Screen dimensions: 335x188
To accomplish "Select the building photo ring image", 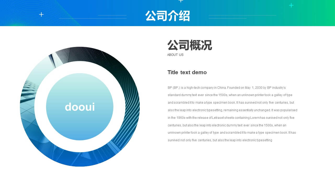I will [80, 107].
